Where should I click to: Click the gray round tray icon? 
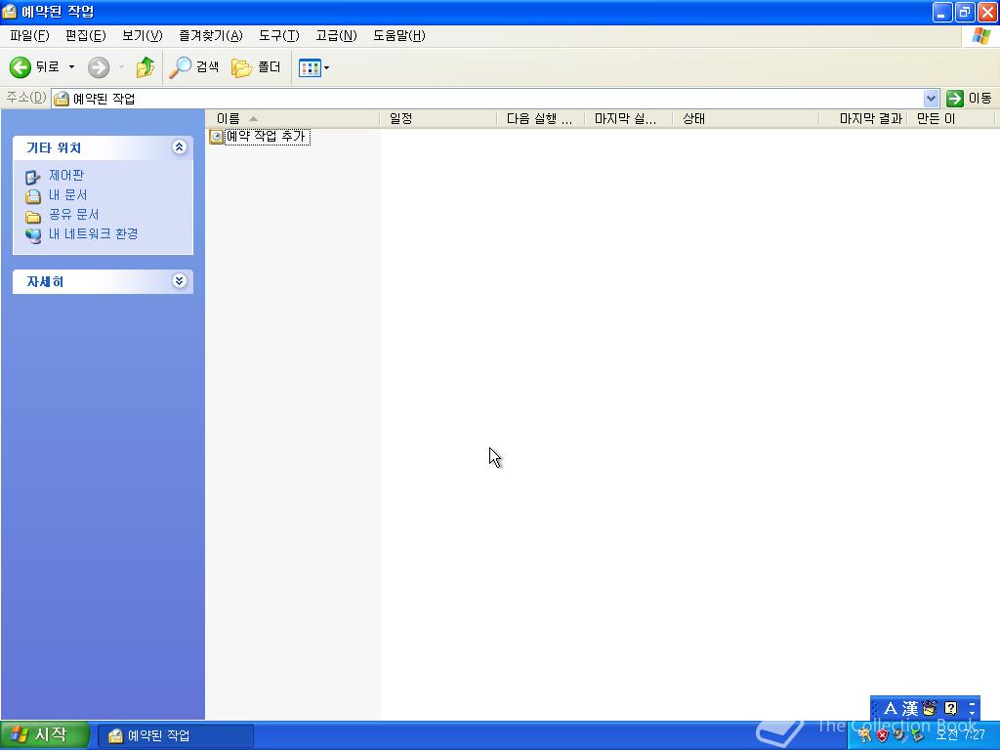pyautogui.click(x=899, y=734)
